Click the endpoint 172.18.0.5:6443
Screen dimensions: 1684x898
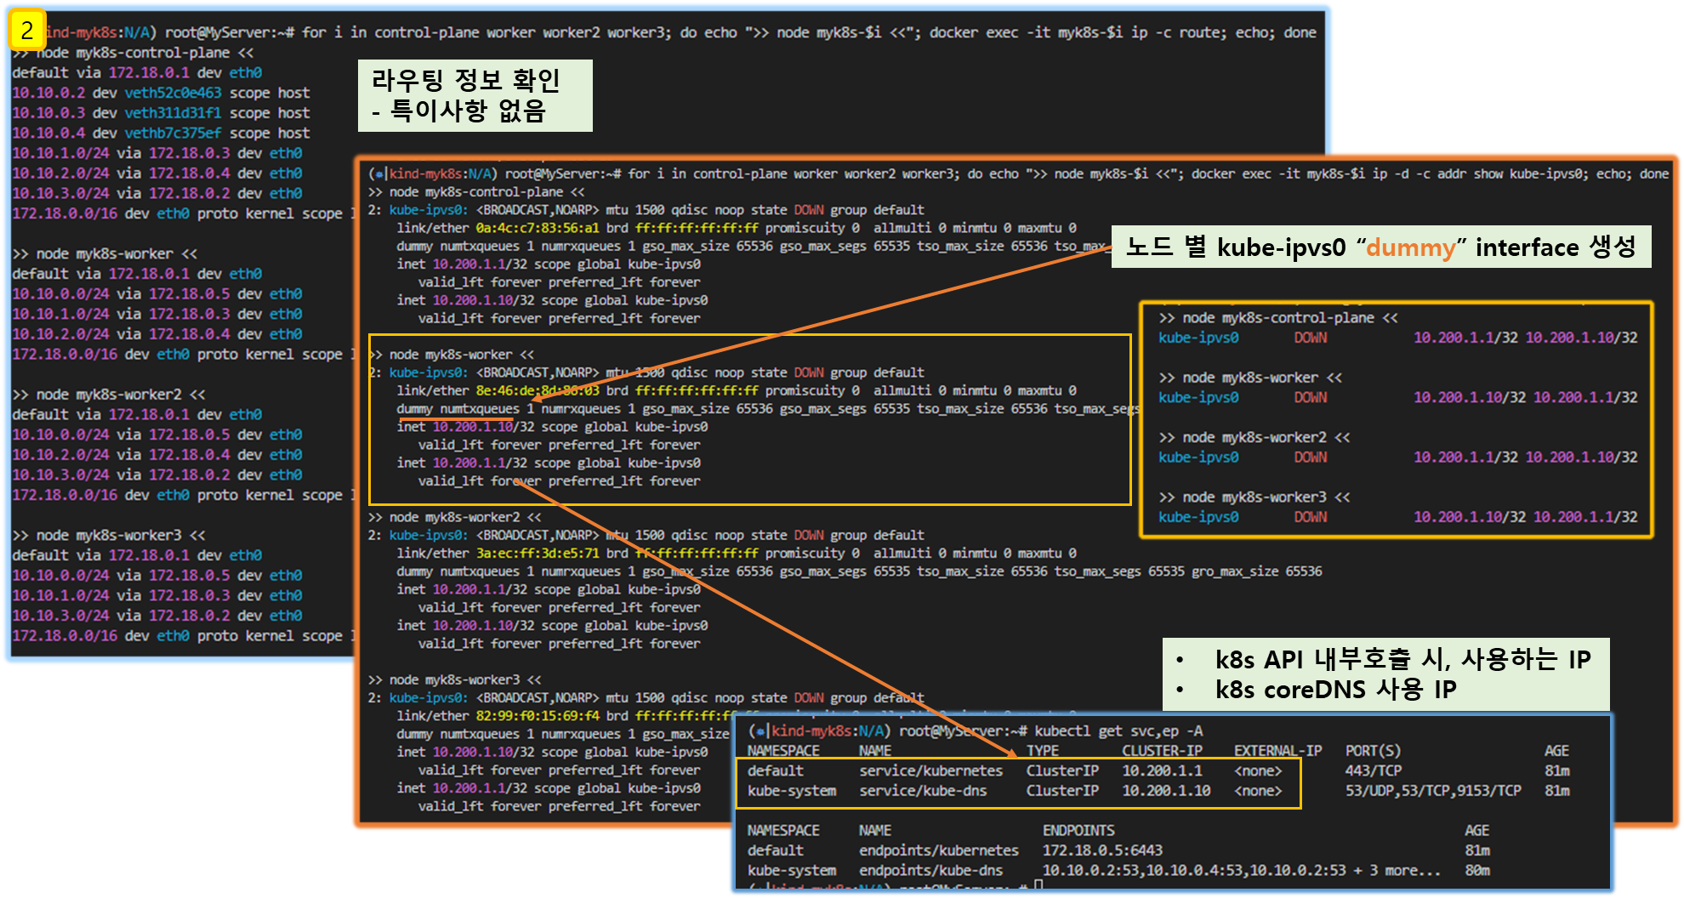click(1102, 850)
